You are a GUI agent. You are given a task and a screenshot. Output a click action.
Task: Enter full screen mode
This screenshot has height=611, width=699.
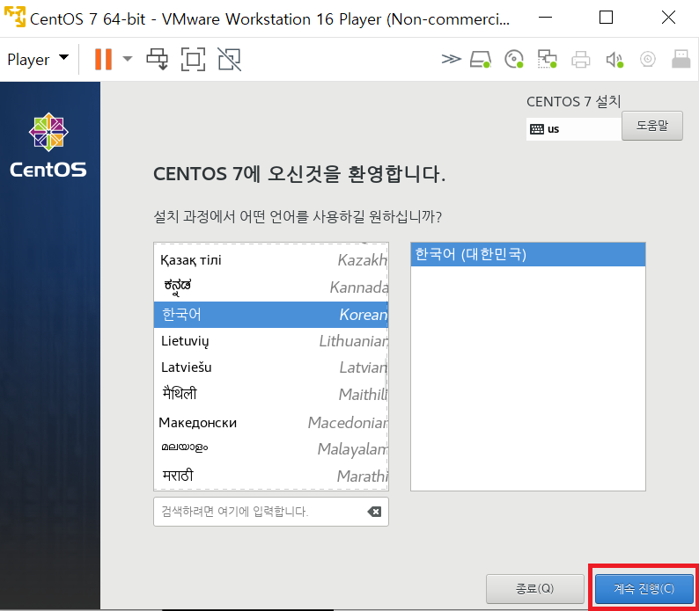(x=193, y=59)
